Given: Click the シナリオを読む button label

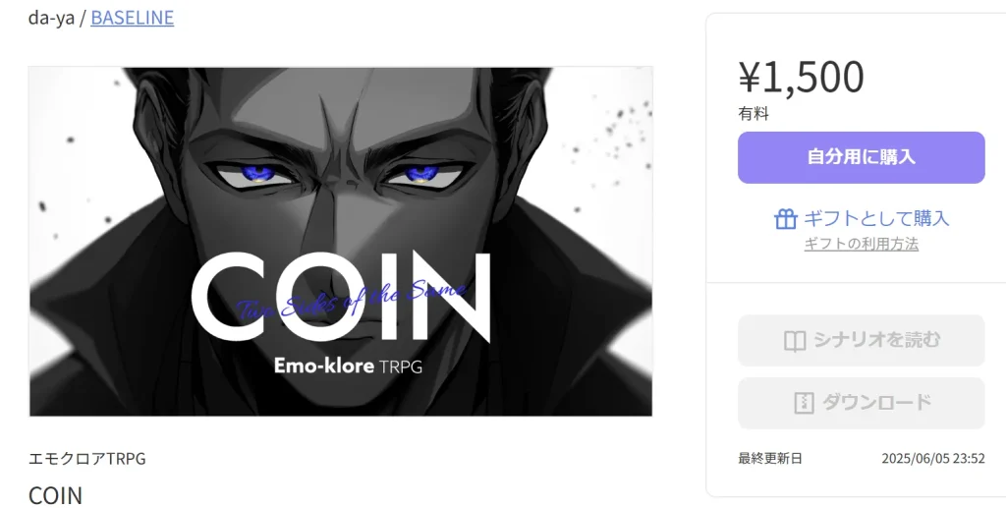Looking at the screenshot, I should 877,339.
